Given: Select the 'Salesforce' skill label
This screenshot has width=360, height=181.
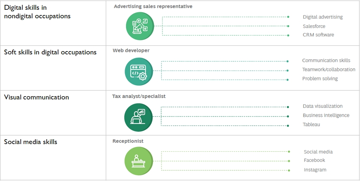Looking at the screenshot, I should click(314, 26).
